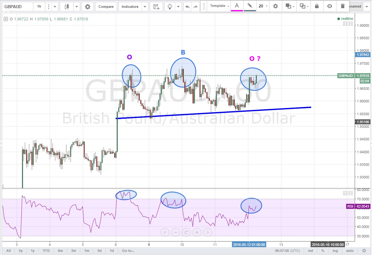Open drawing settings gear in floating toolbar
372x255 pixels.
coord(275,6)
